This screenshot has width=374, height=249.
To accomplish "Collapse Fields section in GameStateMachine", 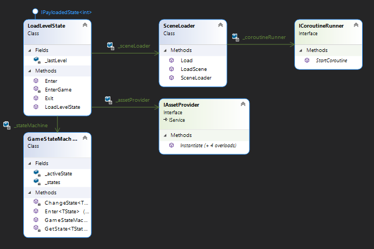I will point(30,163).
